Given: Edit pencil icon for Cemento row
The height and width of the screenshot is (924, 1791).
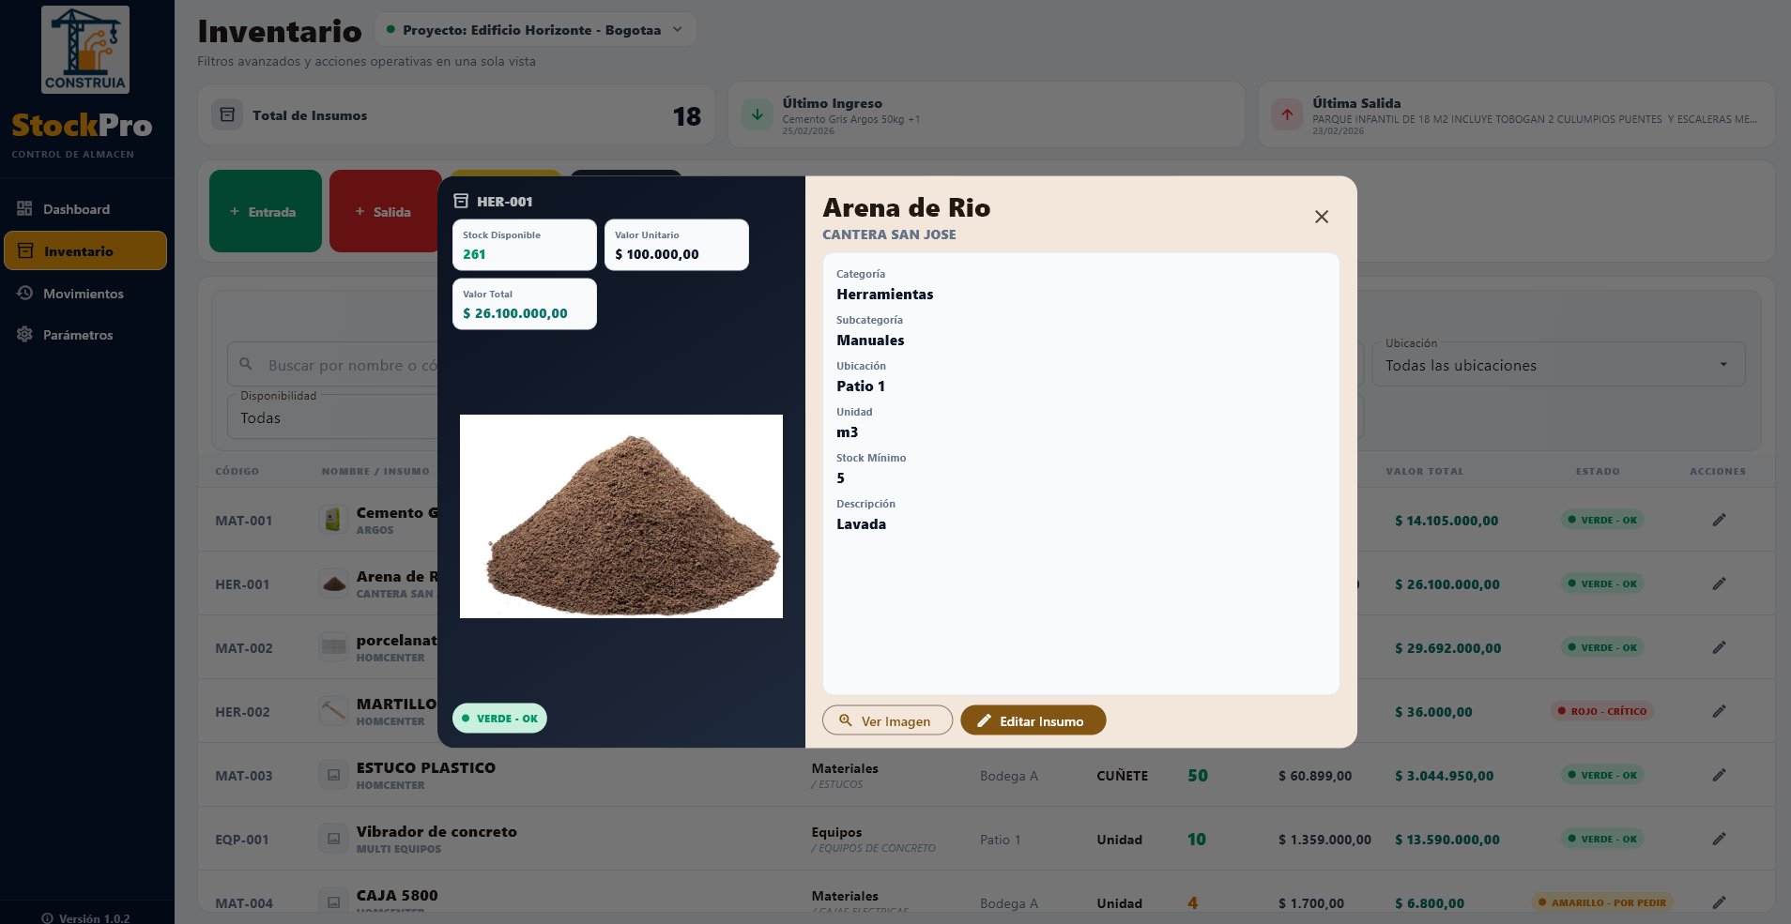Looking at the screenshot, I should point(1719,520).
